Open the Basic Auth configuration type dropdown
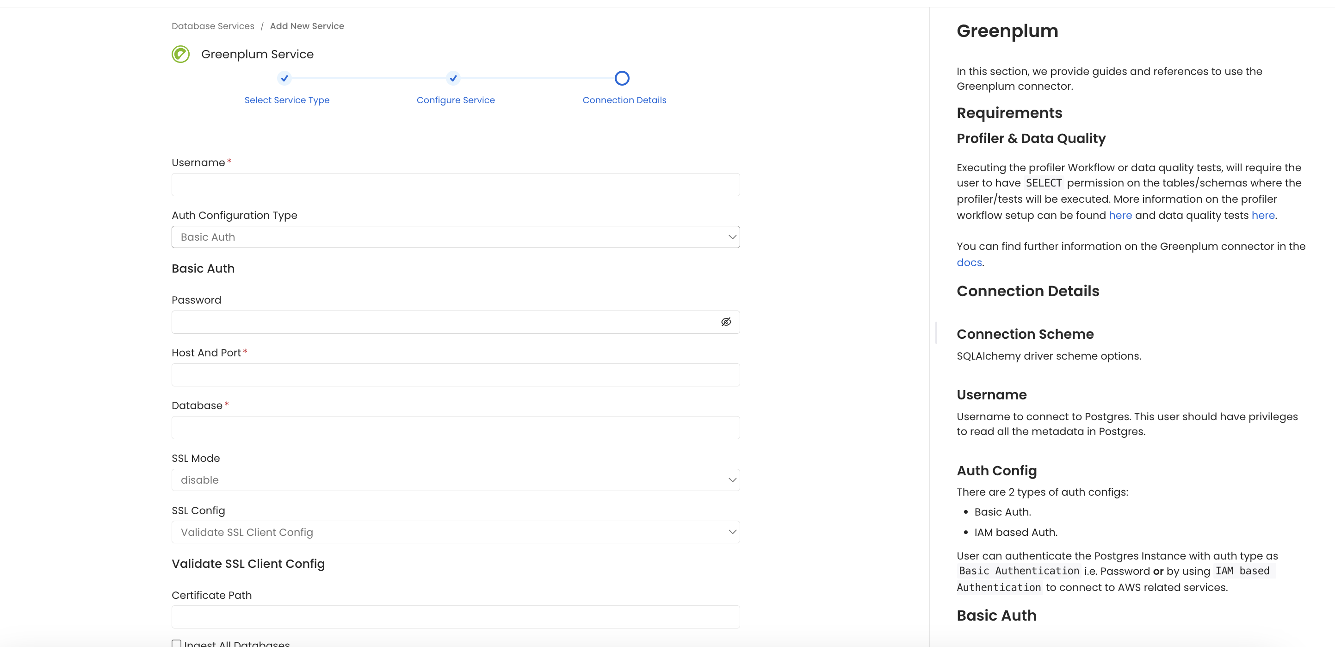Screen dimensions: 1335x647 [455, 237]
